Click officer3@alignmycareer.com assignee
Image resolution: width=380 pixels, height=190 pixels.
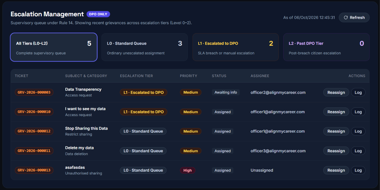pos(278,151)
